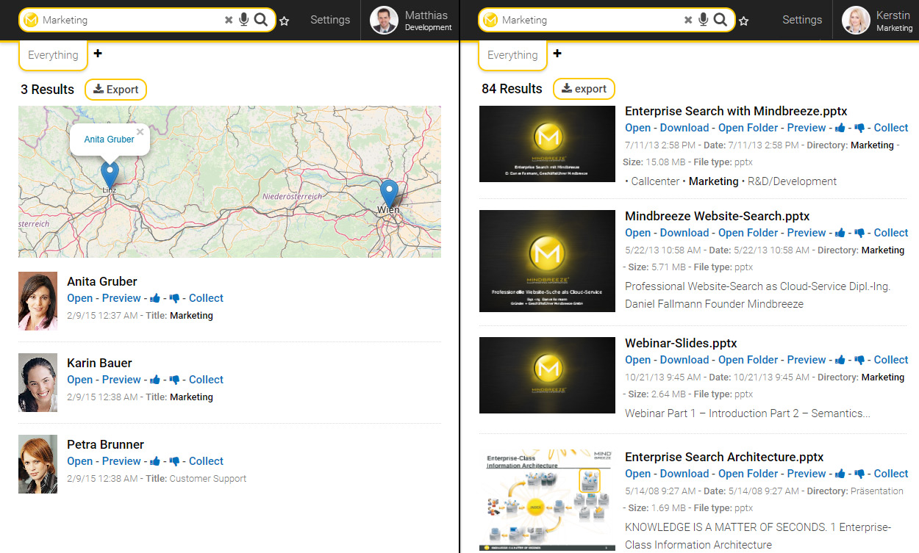Thumbs down the Karin Bauer result
The height and width of the screenshot is (553, 919).
174,380
